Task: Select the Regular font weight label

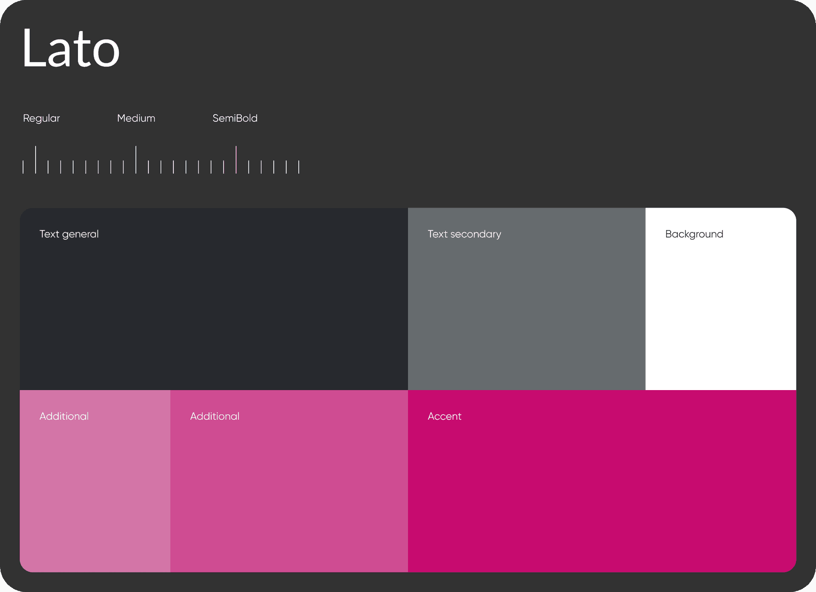Action: pos(41,118)
